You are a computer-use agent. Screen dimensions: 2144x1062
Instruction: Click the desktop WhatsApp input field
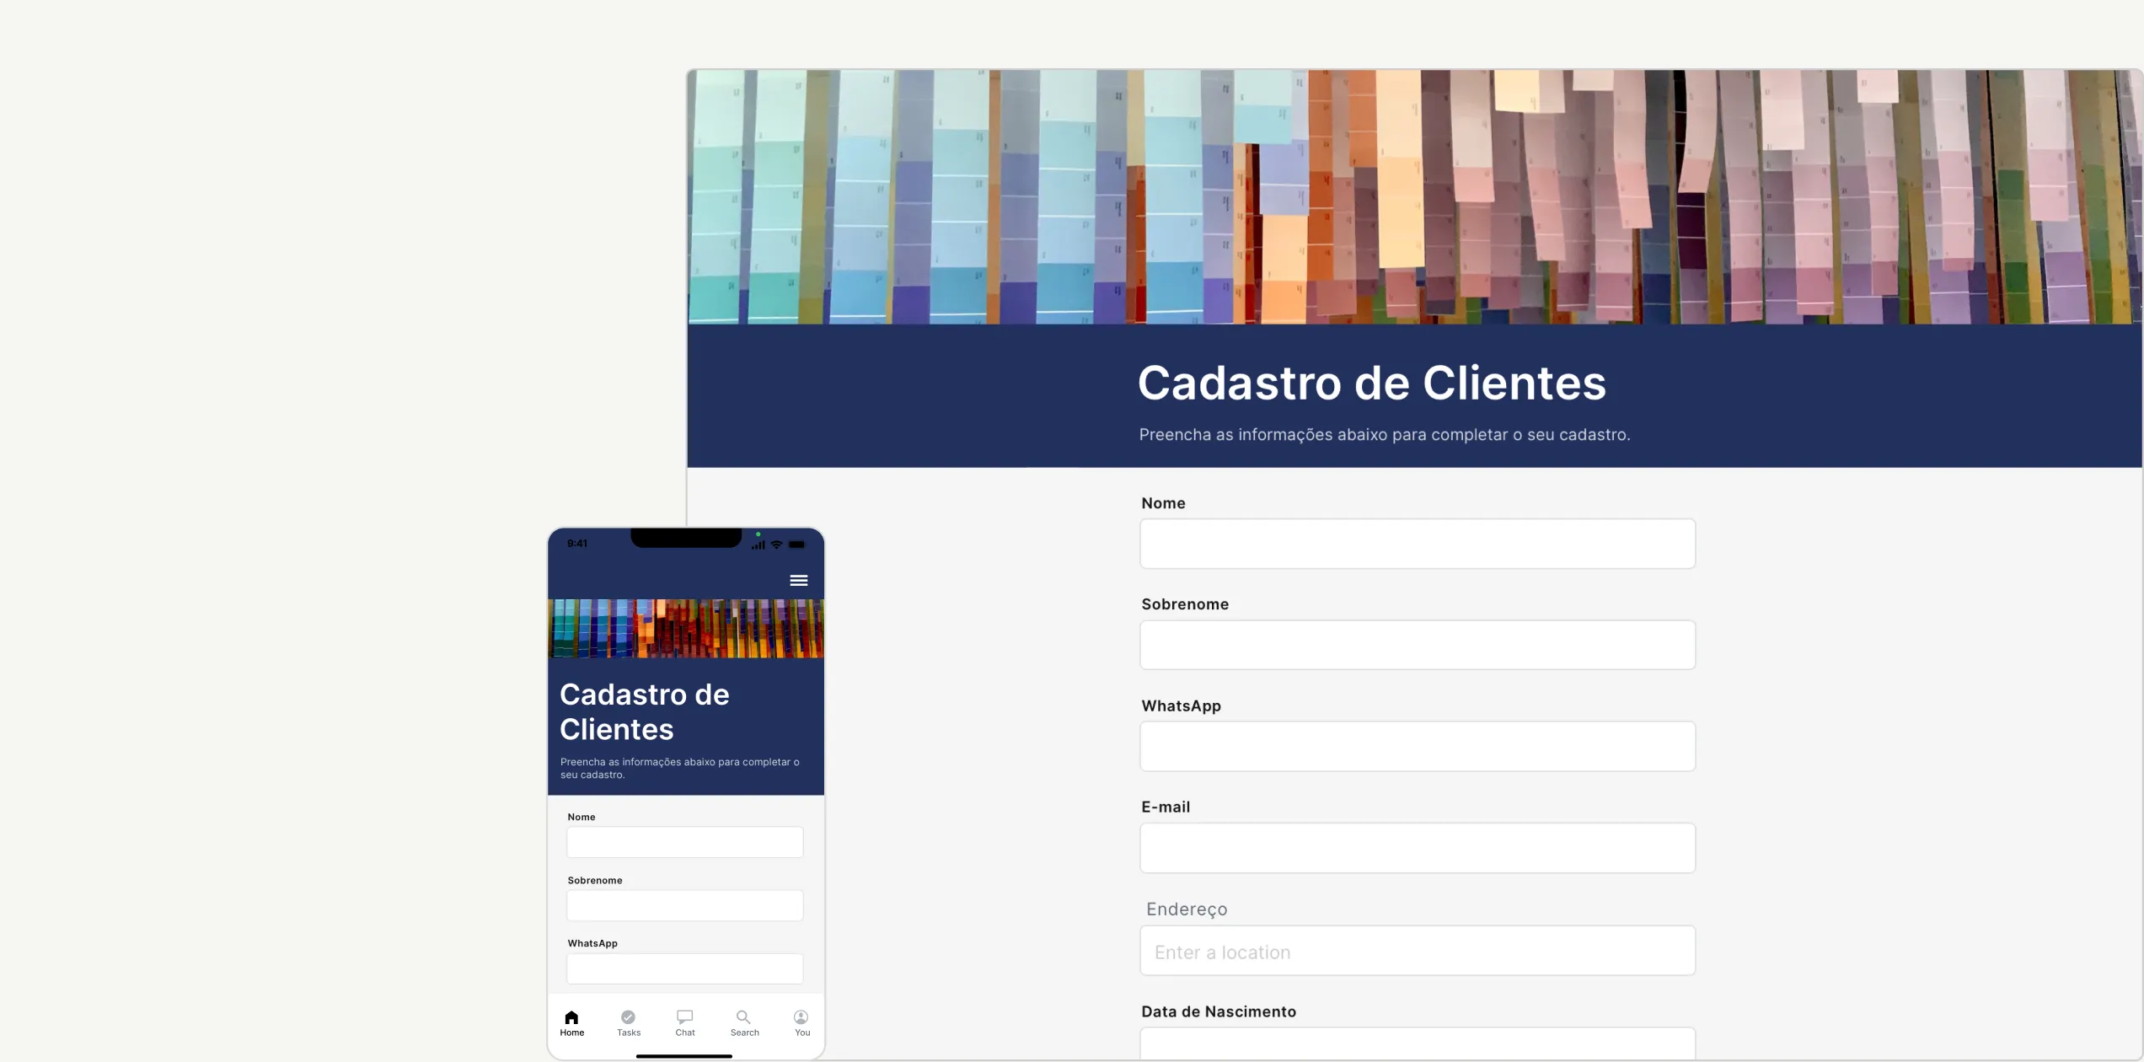[x=1418, y=746]
